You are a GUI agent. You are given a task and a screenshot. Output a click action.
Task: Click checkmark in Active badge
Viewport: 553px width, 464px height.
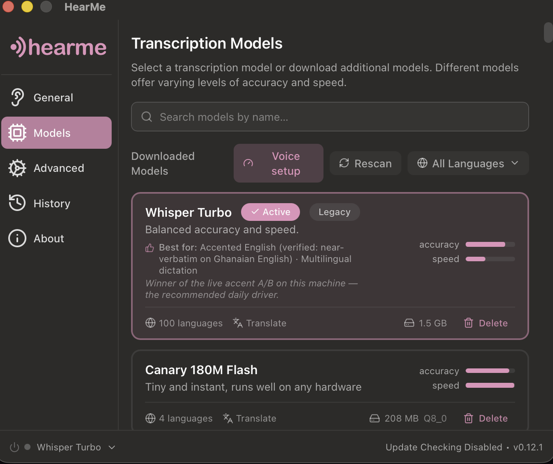coord(255,212)
